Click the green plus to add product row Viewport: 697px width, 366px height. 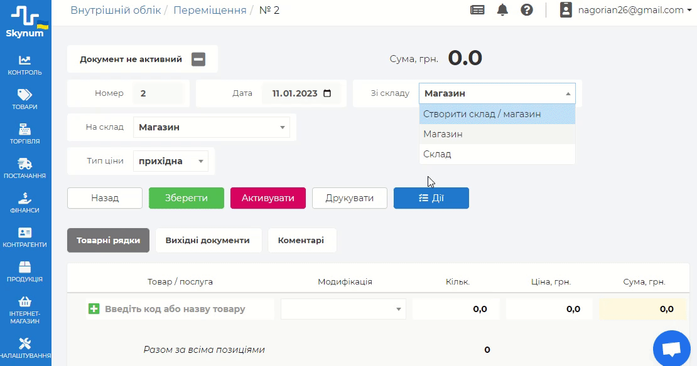94,309
